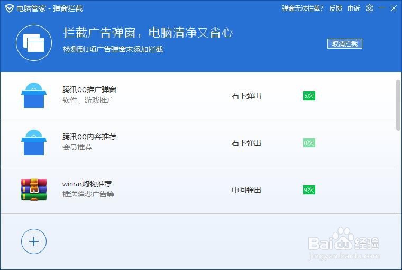Viewport: 402px width, 270px height.
Task: Click the 检测到1项广告弹窗未添加拦截 notice text
Action: click(113, 49)
